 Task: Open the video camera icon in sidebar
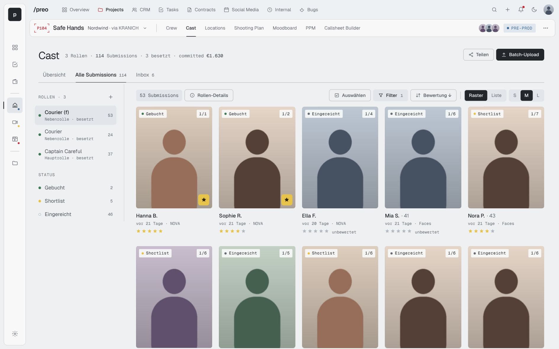coord(15,122)
